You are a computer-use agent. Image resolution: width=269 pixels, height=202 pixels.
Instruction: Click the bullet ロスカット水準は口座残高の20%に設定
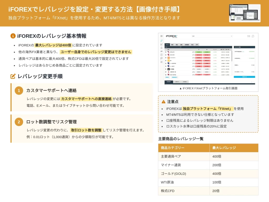[x=196, y=126]
